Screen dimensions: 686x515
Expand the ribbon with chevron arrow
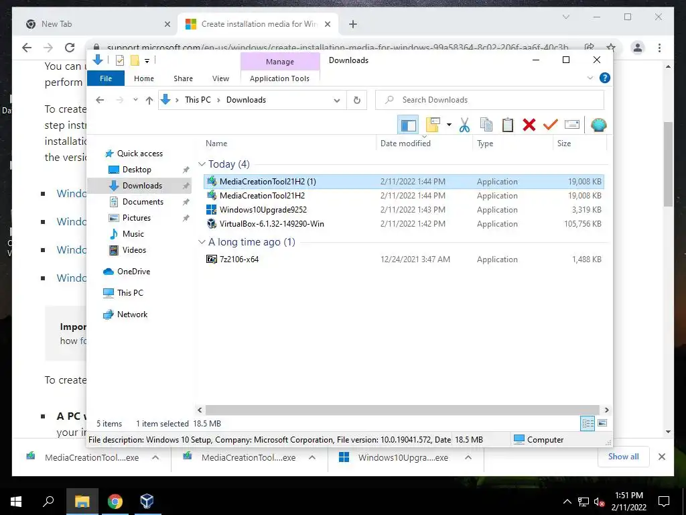[590, 78]
